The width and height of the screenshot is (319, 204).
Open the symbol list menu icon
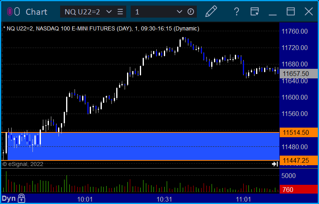pos(120,12)
